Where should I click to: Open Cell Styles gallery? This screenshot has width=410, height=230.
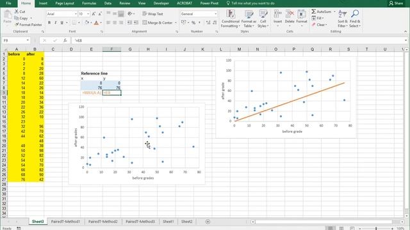[263, 19]
